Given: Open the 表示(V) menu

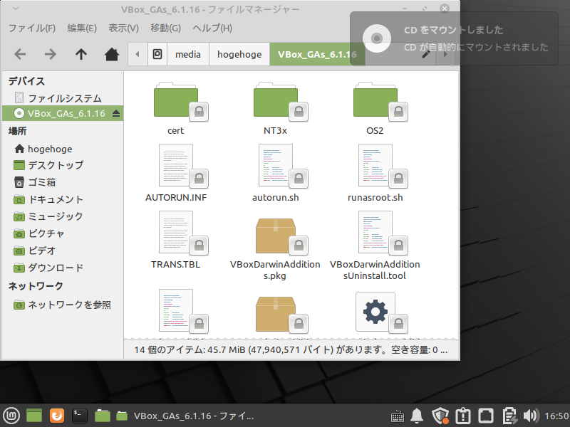Looking at the screenshot, I should [x=123, y=28].
